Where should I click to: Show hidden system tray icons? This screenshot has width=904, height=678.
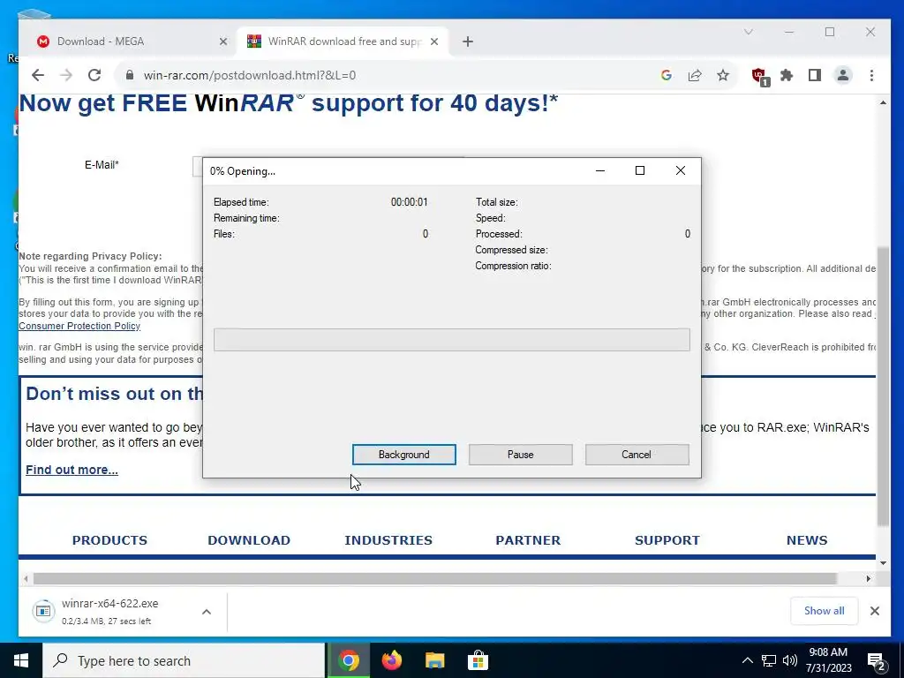(747, 660)
